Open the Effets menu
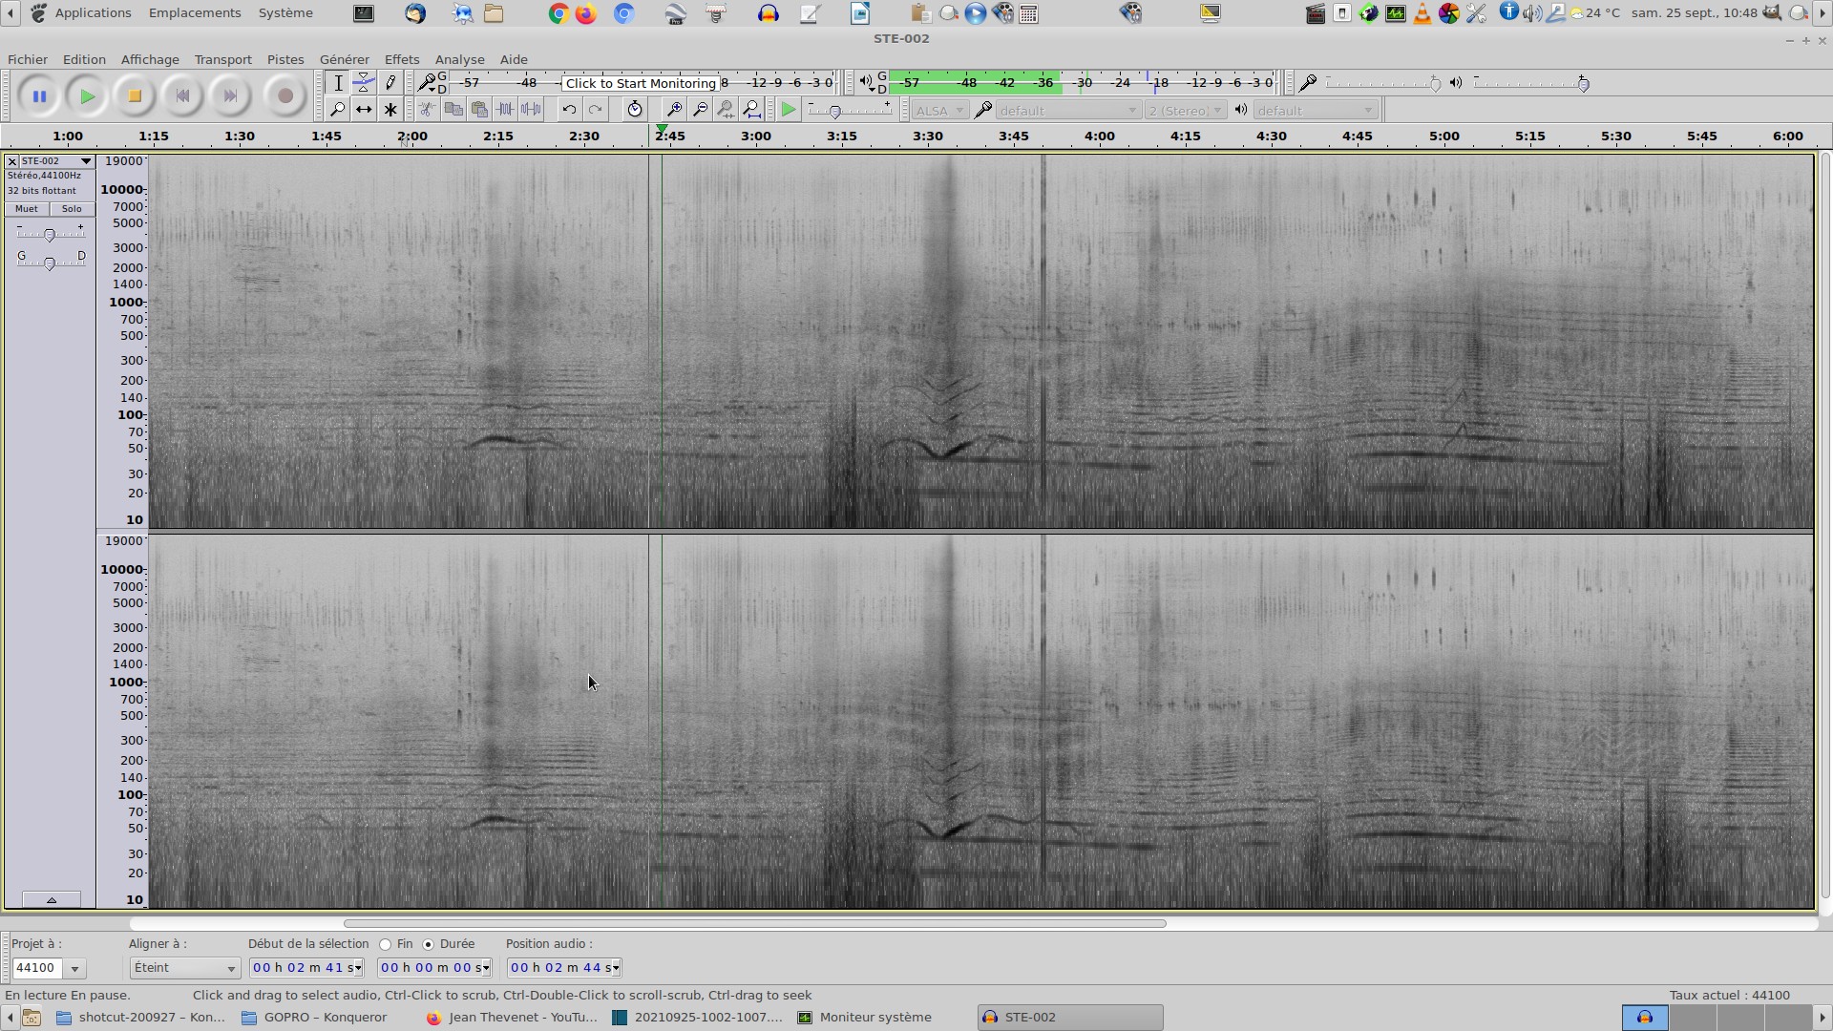This screenshot has width=1833, height=1031. [401, 59]
